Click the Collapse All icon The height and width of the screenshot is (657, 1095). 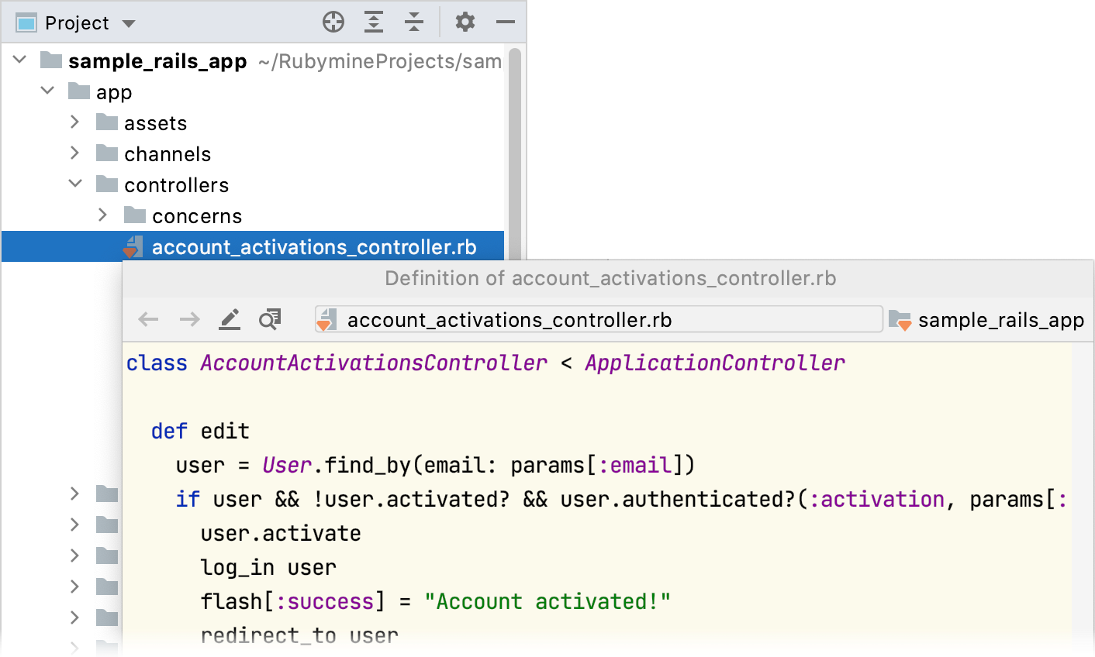click(x=414, y=22)
